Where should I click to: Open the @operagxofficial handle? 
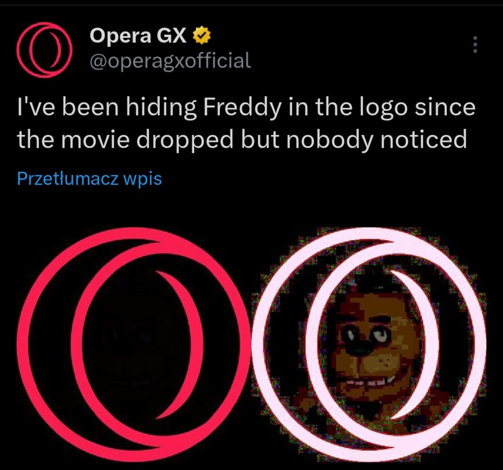pos(170,60)
